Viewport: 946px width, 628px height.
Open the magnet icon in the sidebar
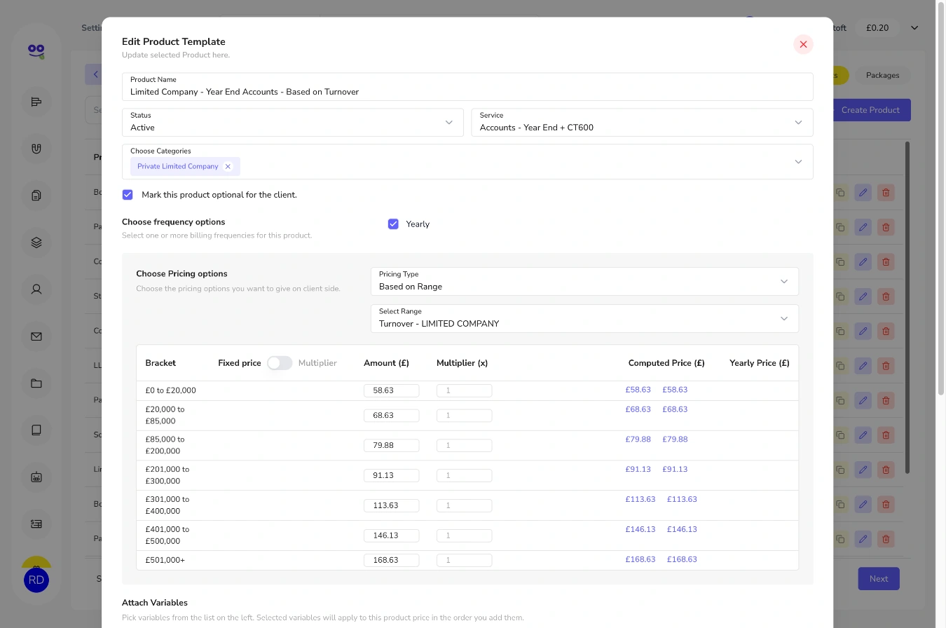click(36, 149)
